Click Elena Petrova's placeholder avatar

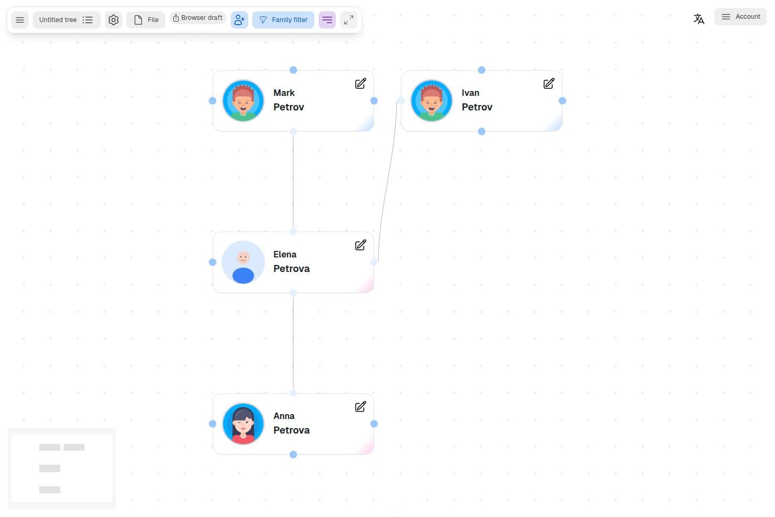click(243, 262)
